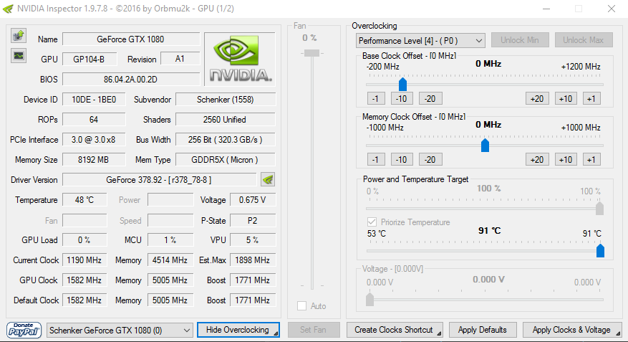
Task: Click the Create Clocks Shortcut corner arrow
Action: (x=439, y=333)
